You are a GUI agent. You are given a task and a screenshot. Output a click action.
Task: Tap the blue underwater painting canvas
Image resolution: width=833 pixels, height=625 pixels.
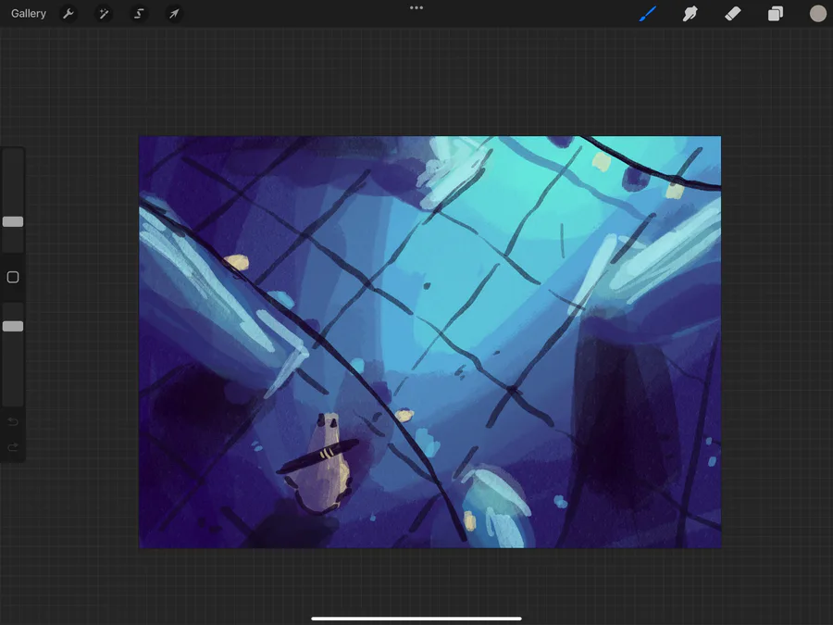click(x=429, y=342)
